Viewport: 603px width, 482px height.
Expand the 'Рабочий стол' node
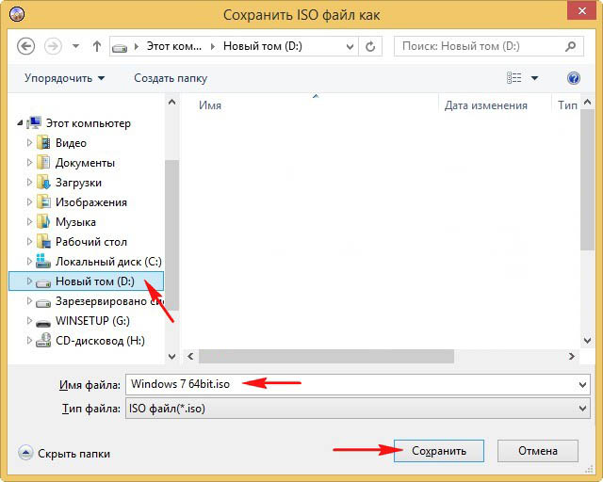coord(29,241)
